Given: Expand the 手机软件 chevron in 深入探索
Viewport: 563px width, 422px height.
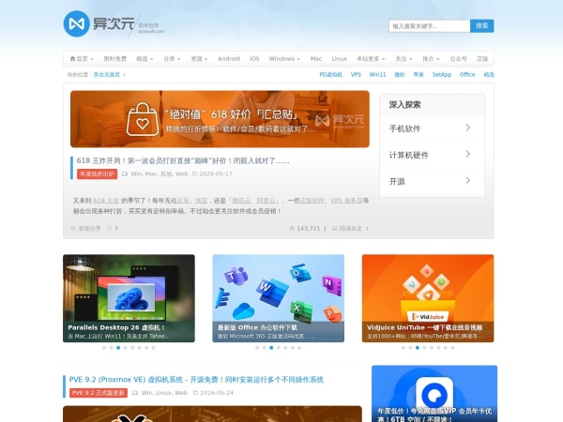Looking at the screenshot, I should click(468, 128).
